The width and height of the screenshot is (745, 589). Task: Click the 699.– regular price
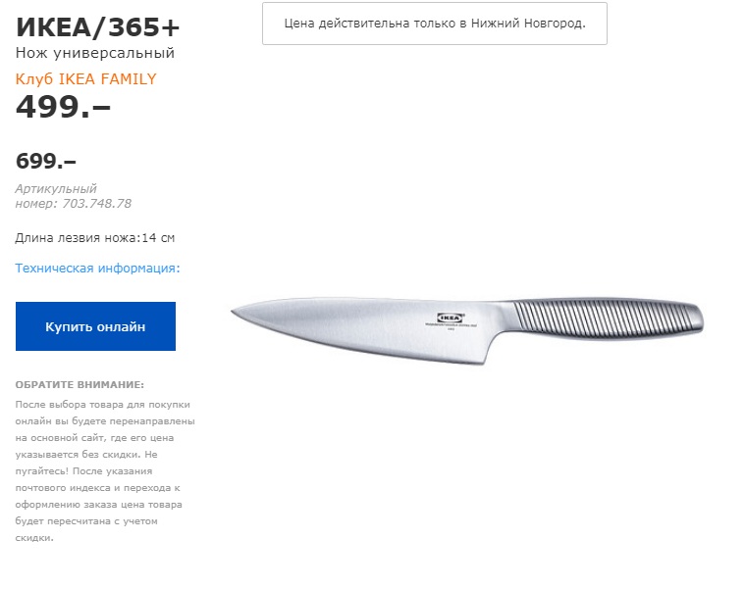(x=46, y=162)
